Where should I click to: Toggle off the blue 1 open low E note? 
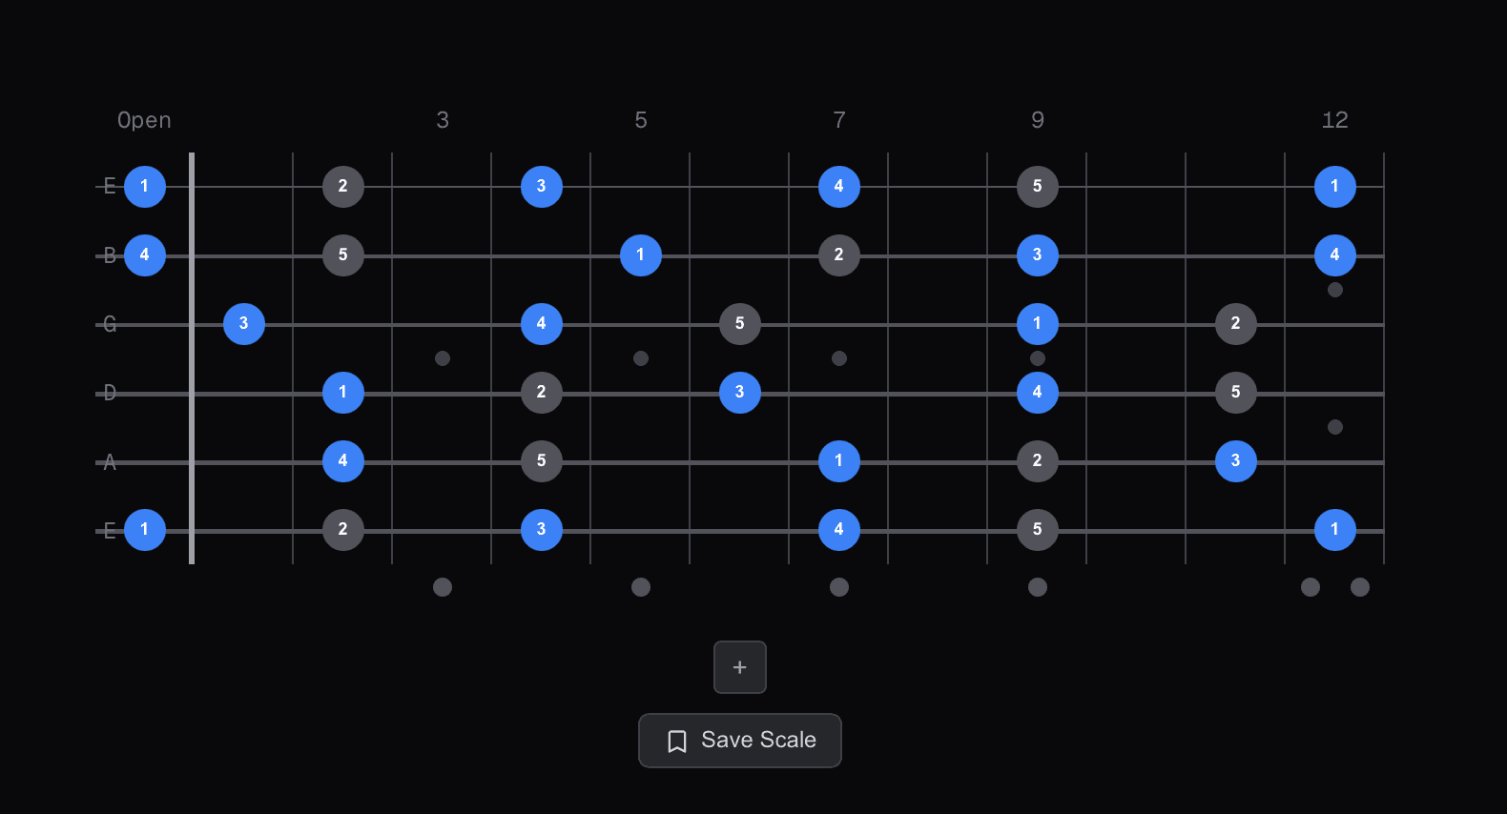click(x=144, y=529)
